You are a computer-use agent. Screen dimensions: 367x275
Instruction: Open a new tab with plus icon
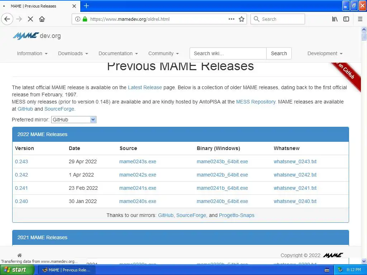(x=86, y=6)
